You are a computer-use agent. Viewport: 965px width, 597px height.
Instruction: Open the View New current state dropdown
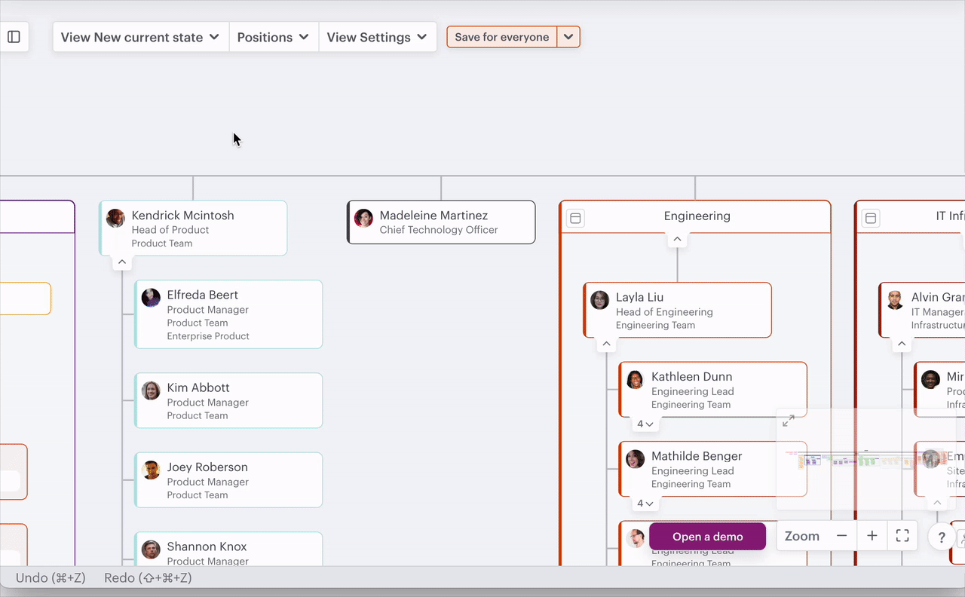(x=140, y=37)
